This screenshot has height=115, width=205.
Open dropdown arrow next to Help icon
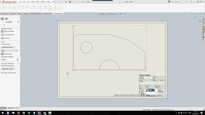tap(193, 2)
